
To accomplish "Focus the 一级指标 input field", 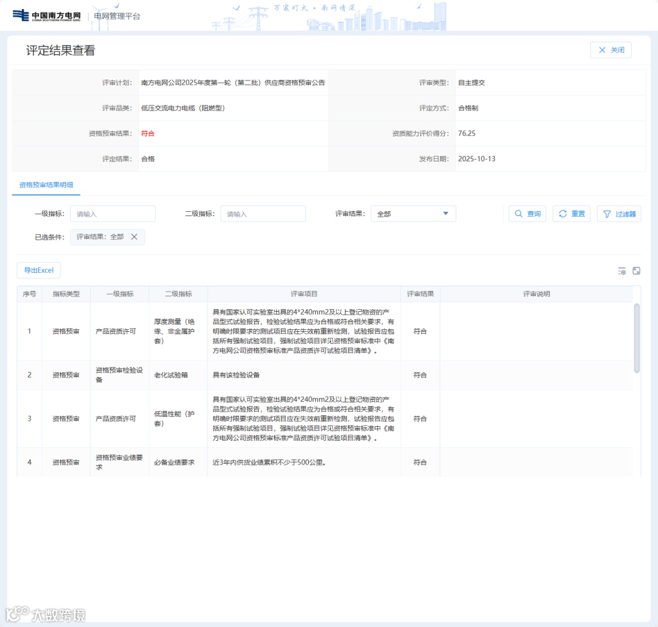I will [x=113, y=214].
